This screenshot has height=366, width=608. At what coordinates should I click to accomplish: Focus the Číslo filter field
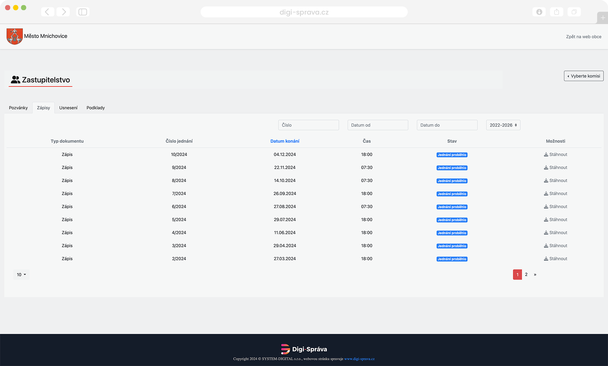[308, 125]
